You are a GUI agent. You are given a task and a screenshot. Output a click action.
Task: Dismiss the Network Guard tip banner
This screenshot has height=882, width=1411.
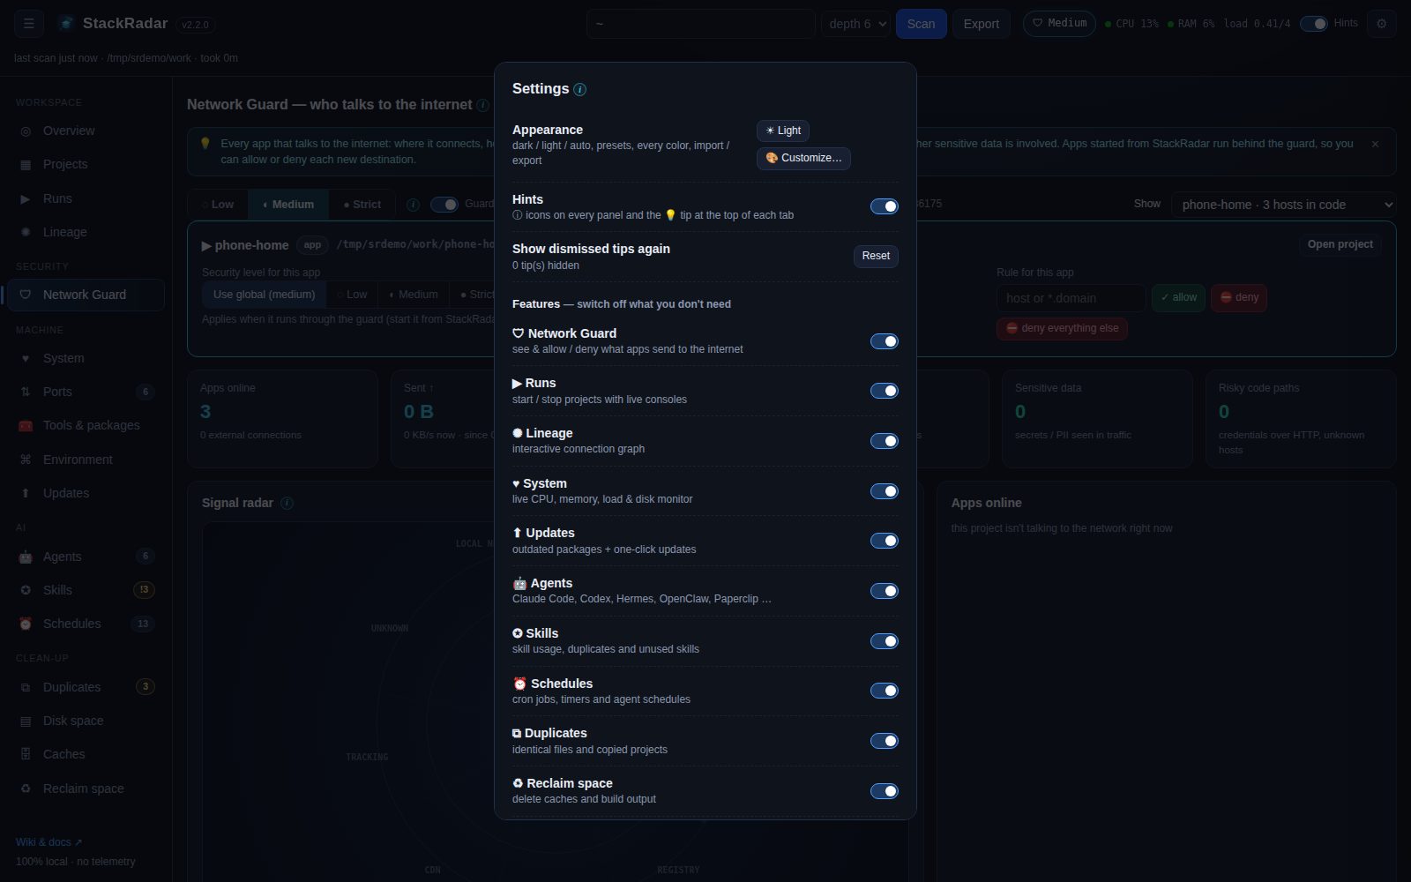point(1375,144)
